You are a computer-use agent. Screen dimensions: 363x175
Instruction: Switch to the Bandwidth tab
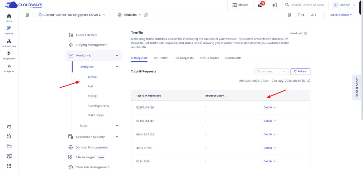click(233, 58)
